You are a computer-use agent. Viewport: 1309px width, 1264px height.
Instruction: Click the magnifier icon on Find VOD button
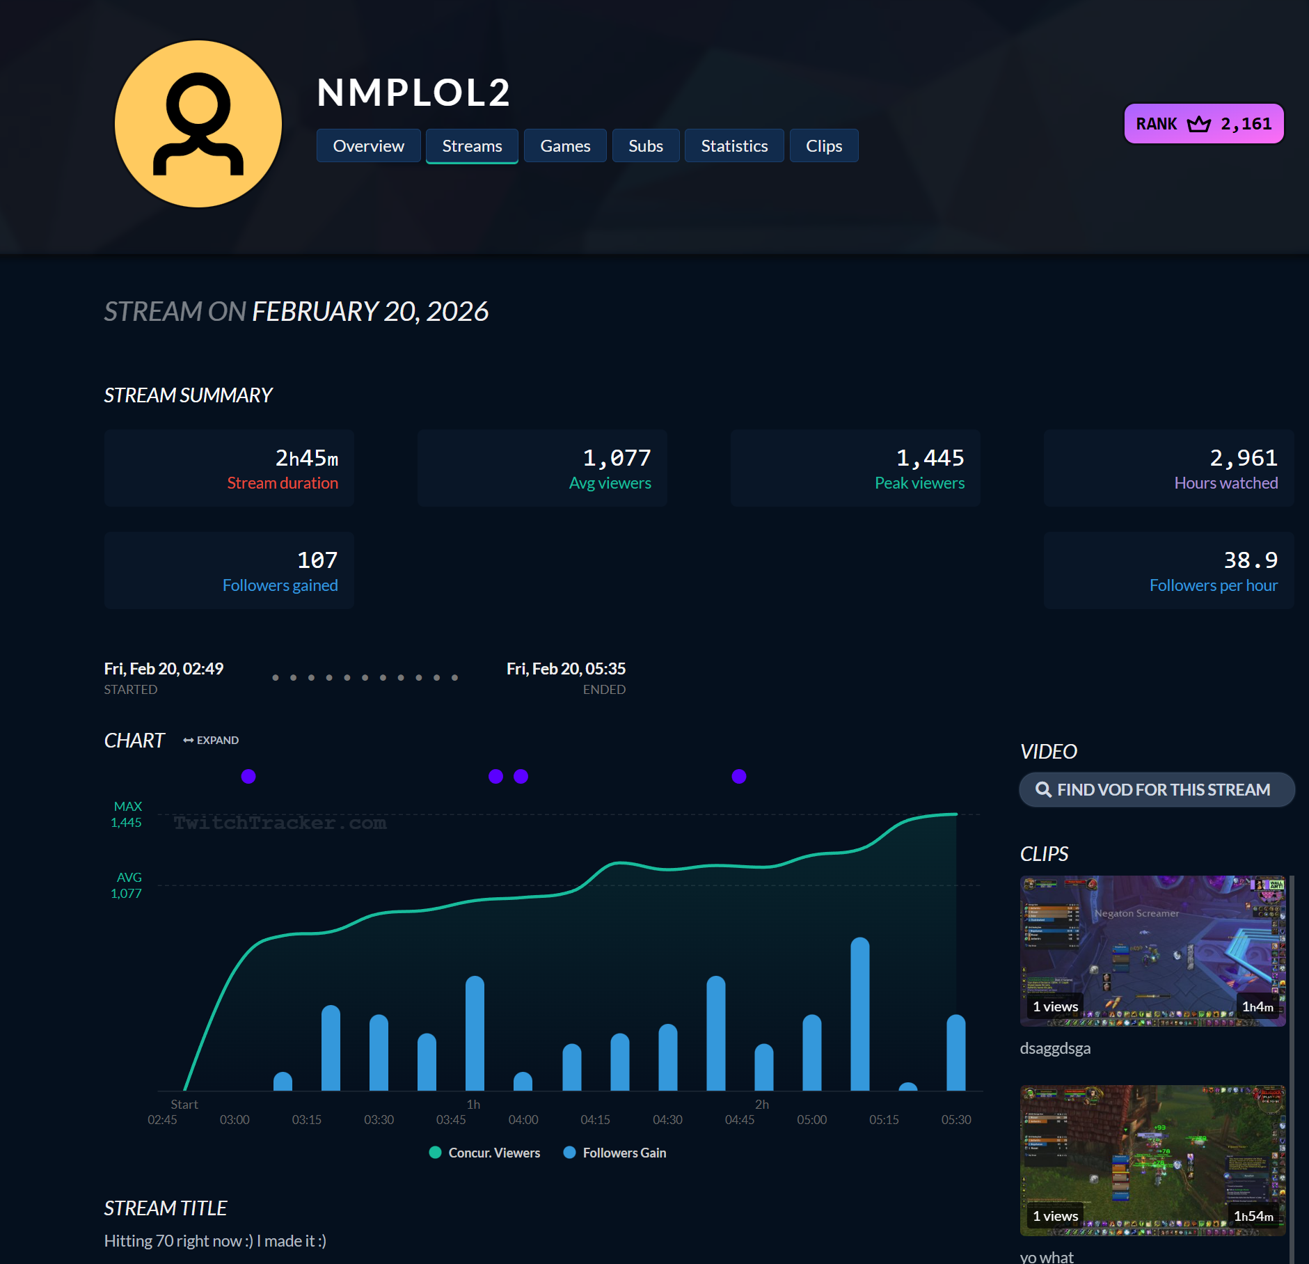[x=1043, y=789]
